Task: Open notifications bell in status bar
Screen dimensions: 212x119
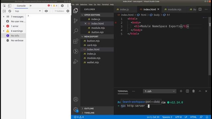Action: pos(207,117)
